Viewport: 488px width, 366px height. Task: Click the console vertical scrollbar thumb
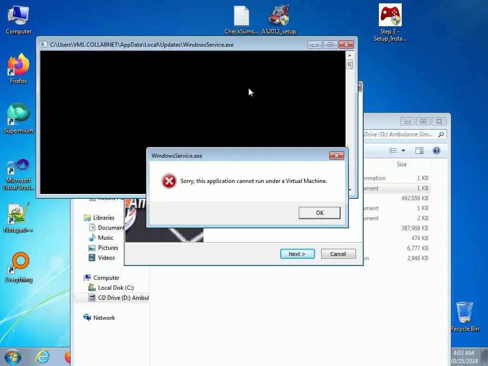(x=350, y=64)
